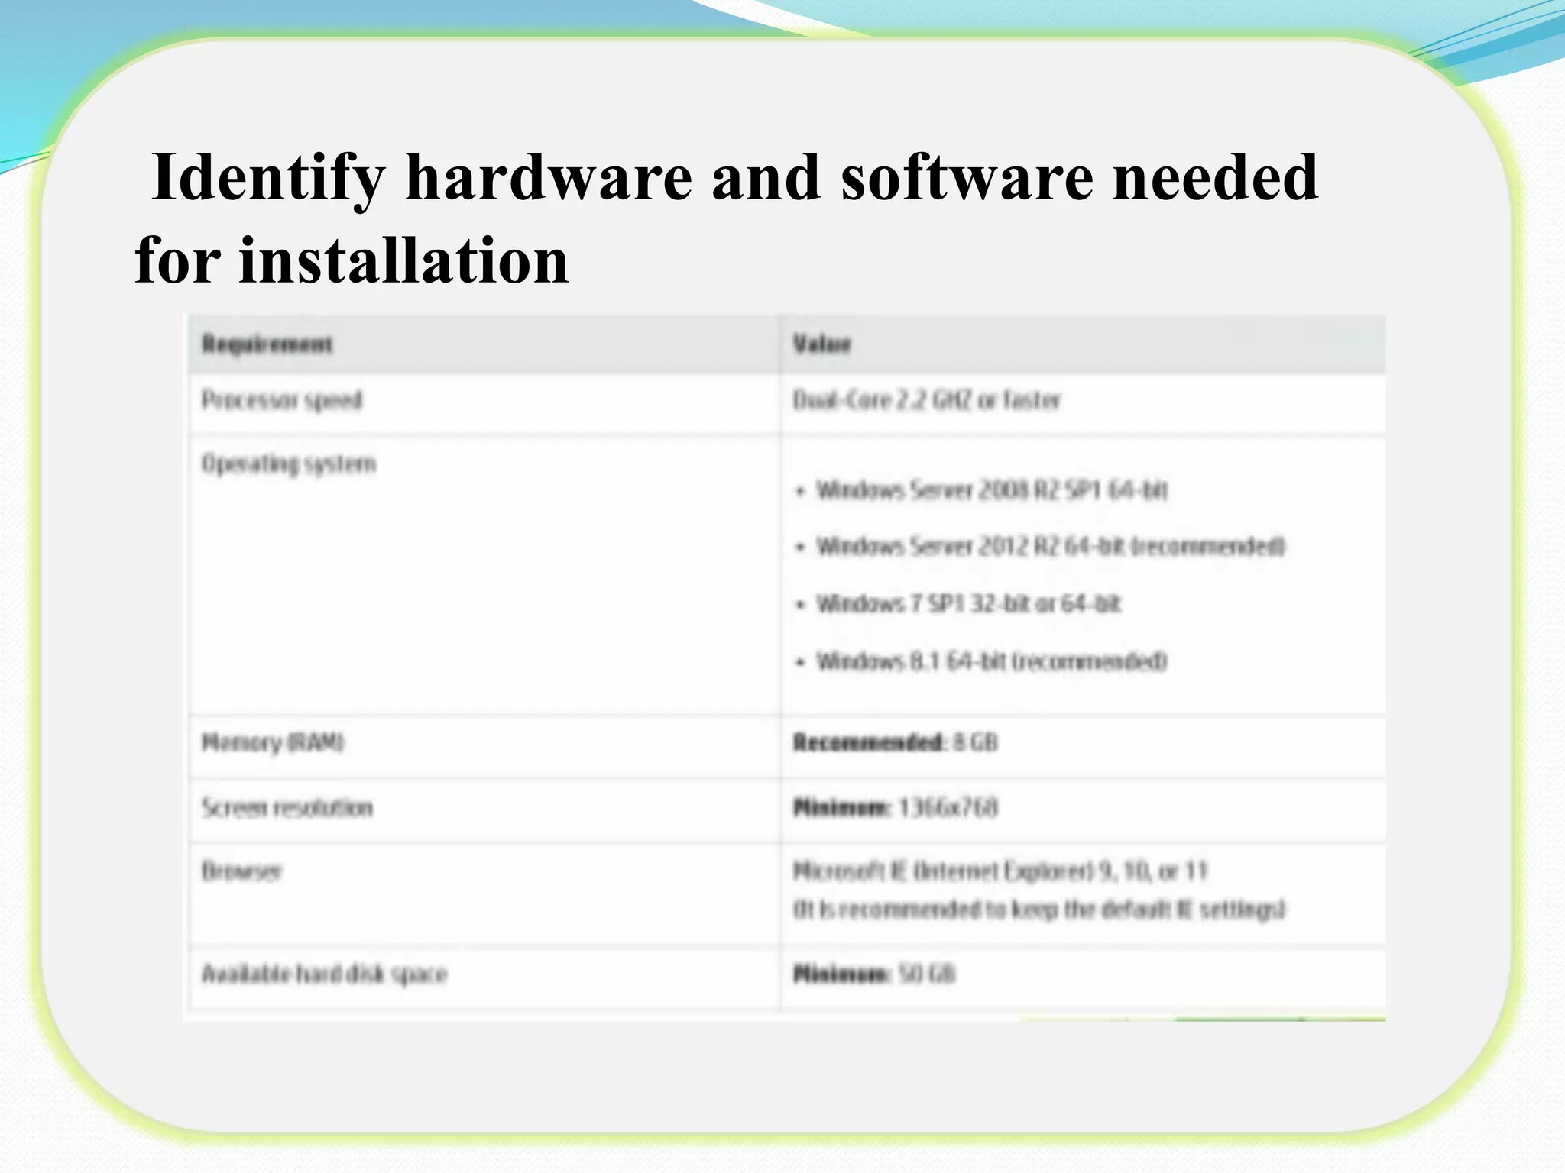1565x1173 pixels.
Task: Click the slide title 'Identify hardware and software needed'
Action: pos(735,177)
